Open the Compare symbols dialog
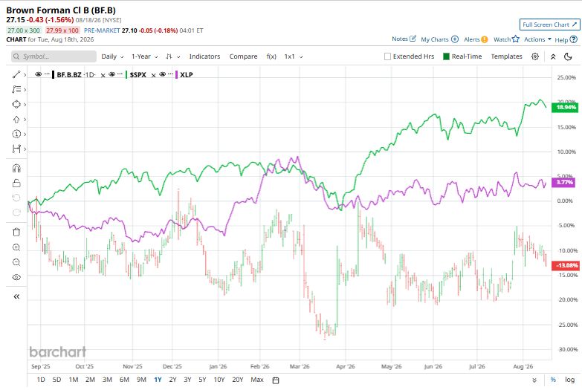 coord(243,56)
